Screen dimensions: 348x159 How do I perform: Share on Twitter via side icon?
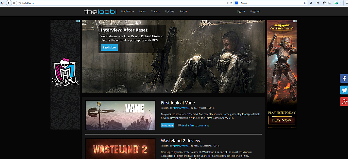[344, 90]
